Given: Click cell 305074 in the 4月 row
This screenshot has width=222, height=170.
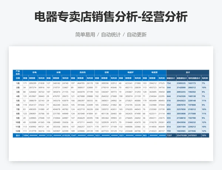Looking at the screenshot, I should [129, 96].
